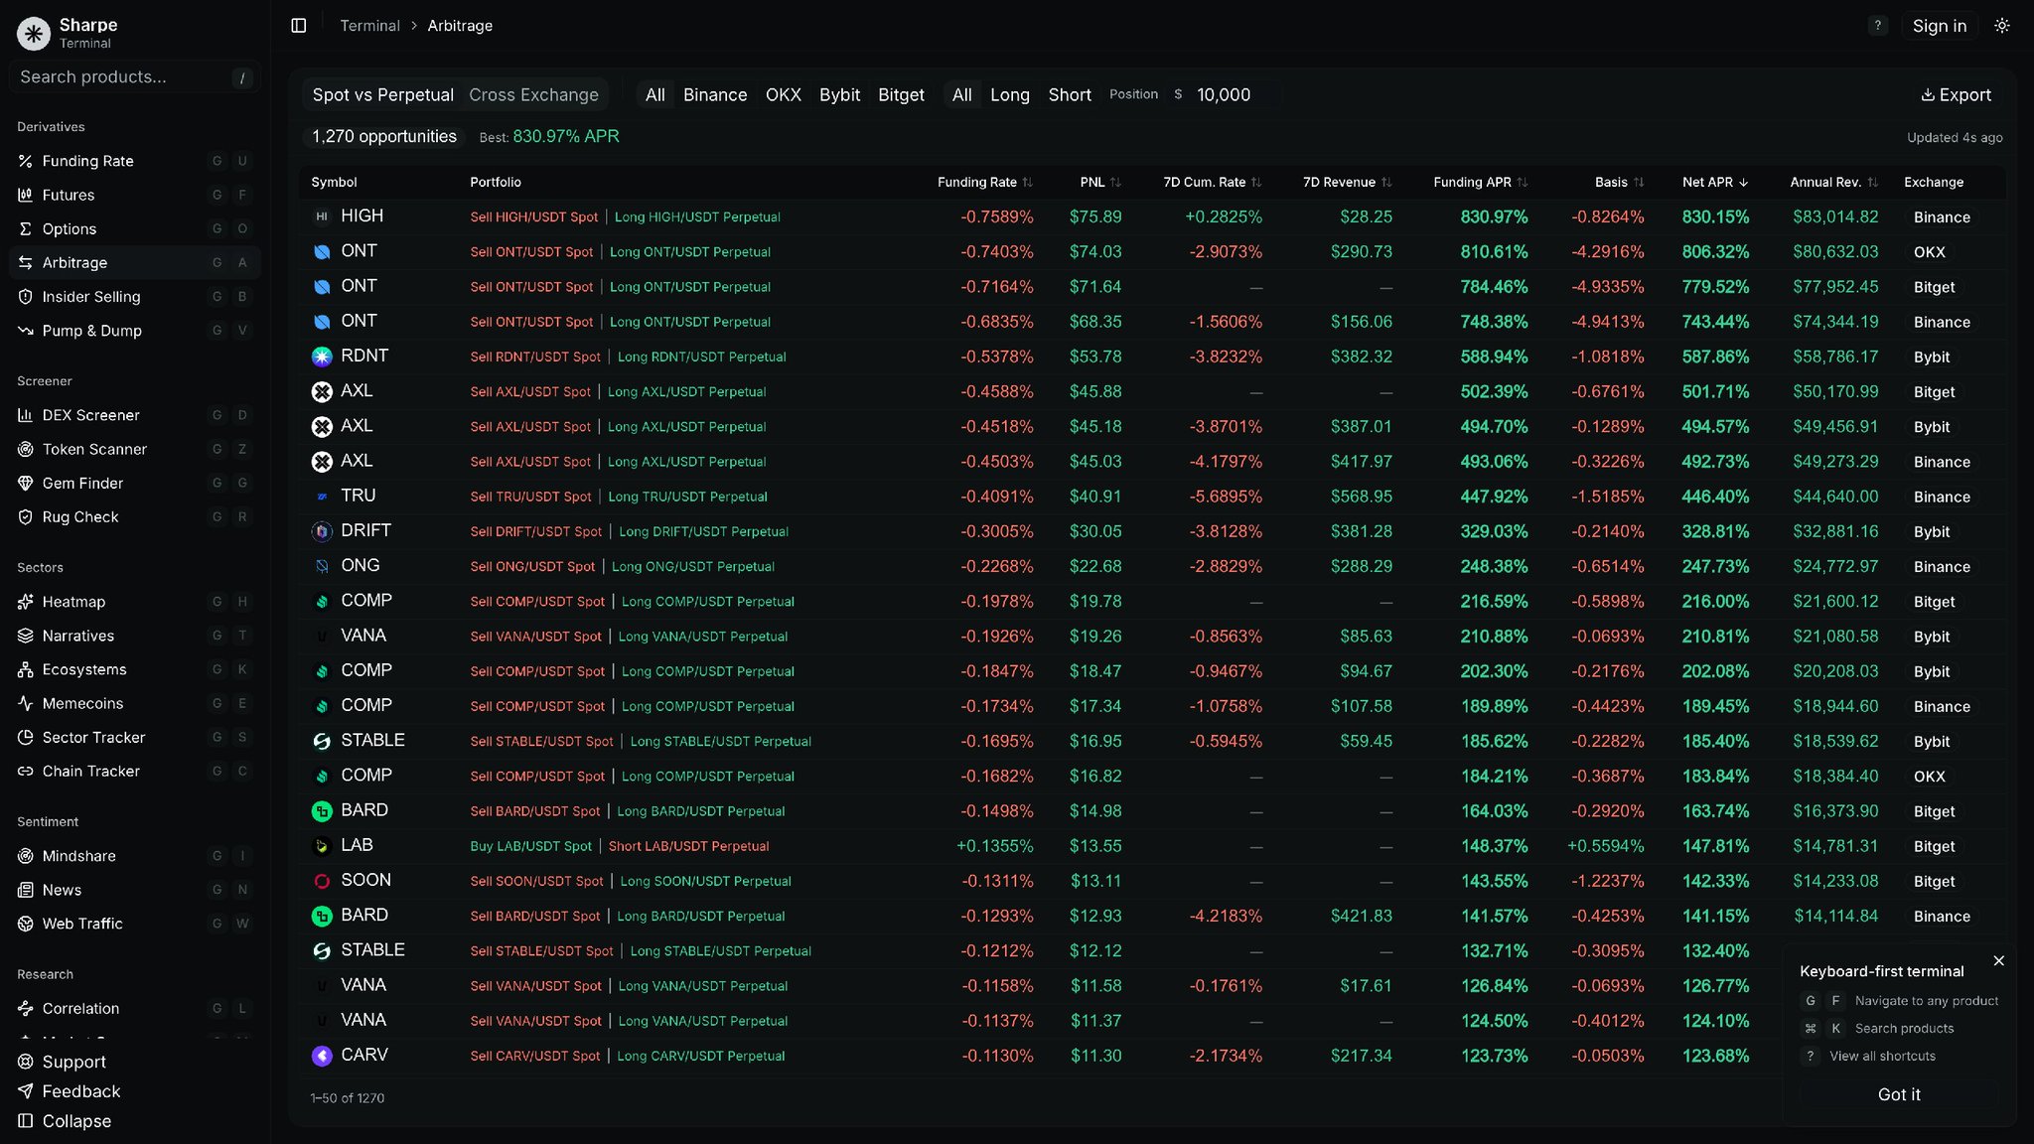The image size is (2034, 1144).
Task: Click the Export download button
Action: (1956, 95)
